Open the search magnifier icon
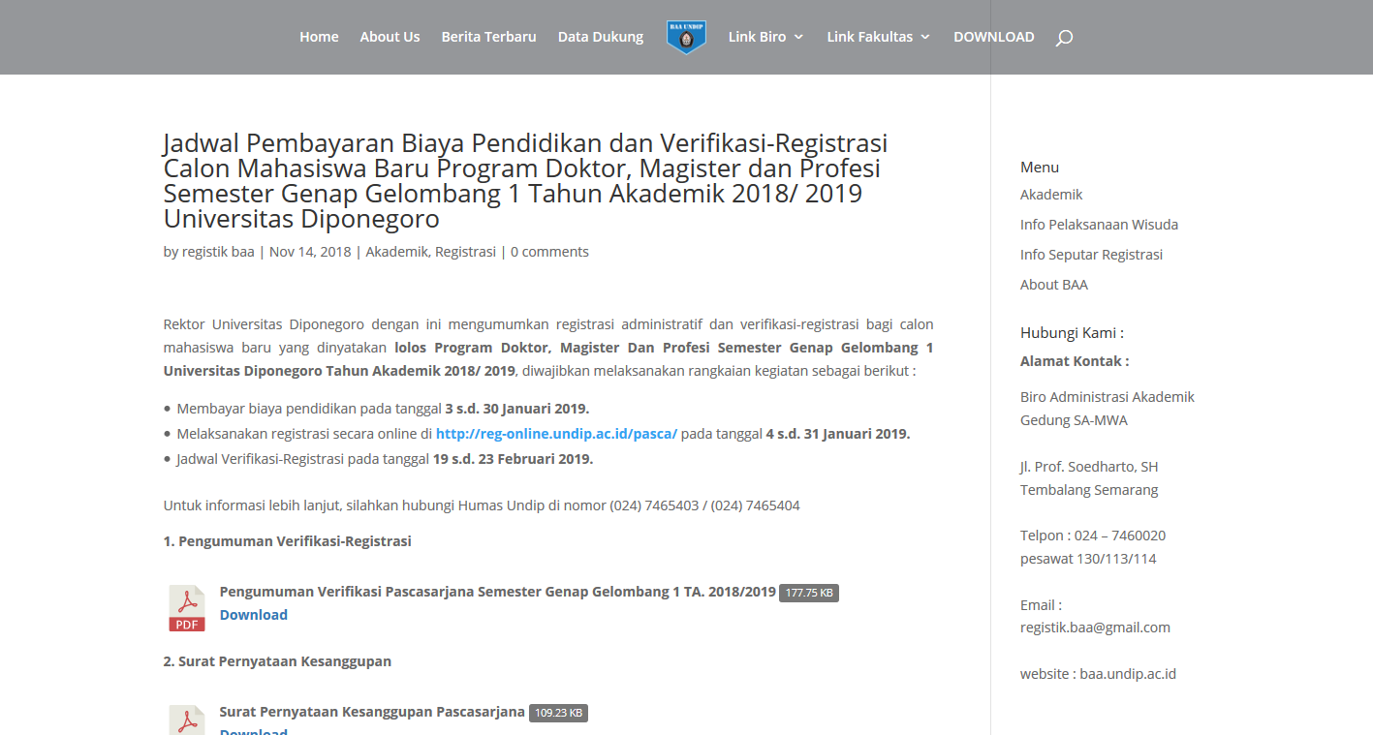1373x735 pixels. click(x=1064, y=38)
